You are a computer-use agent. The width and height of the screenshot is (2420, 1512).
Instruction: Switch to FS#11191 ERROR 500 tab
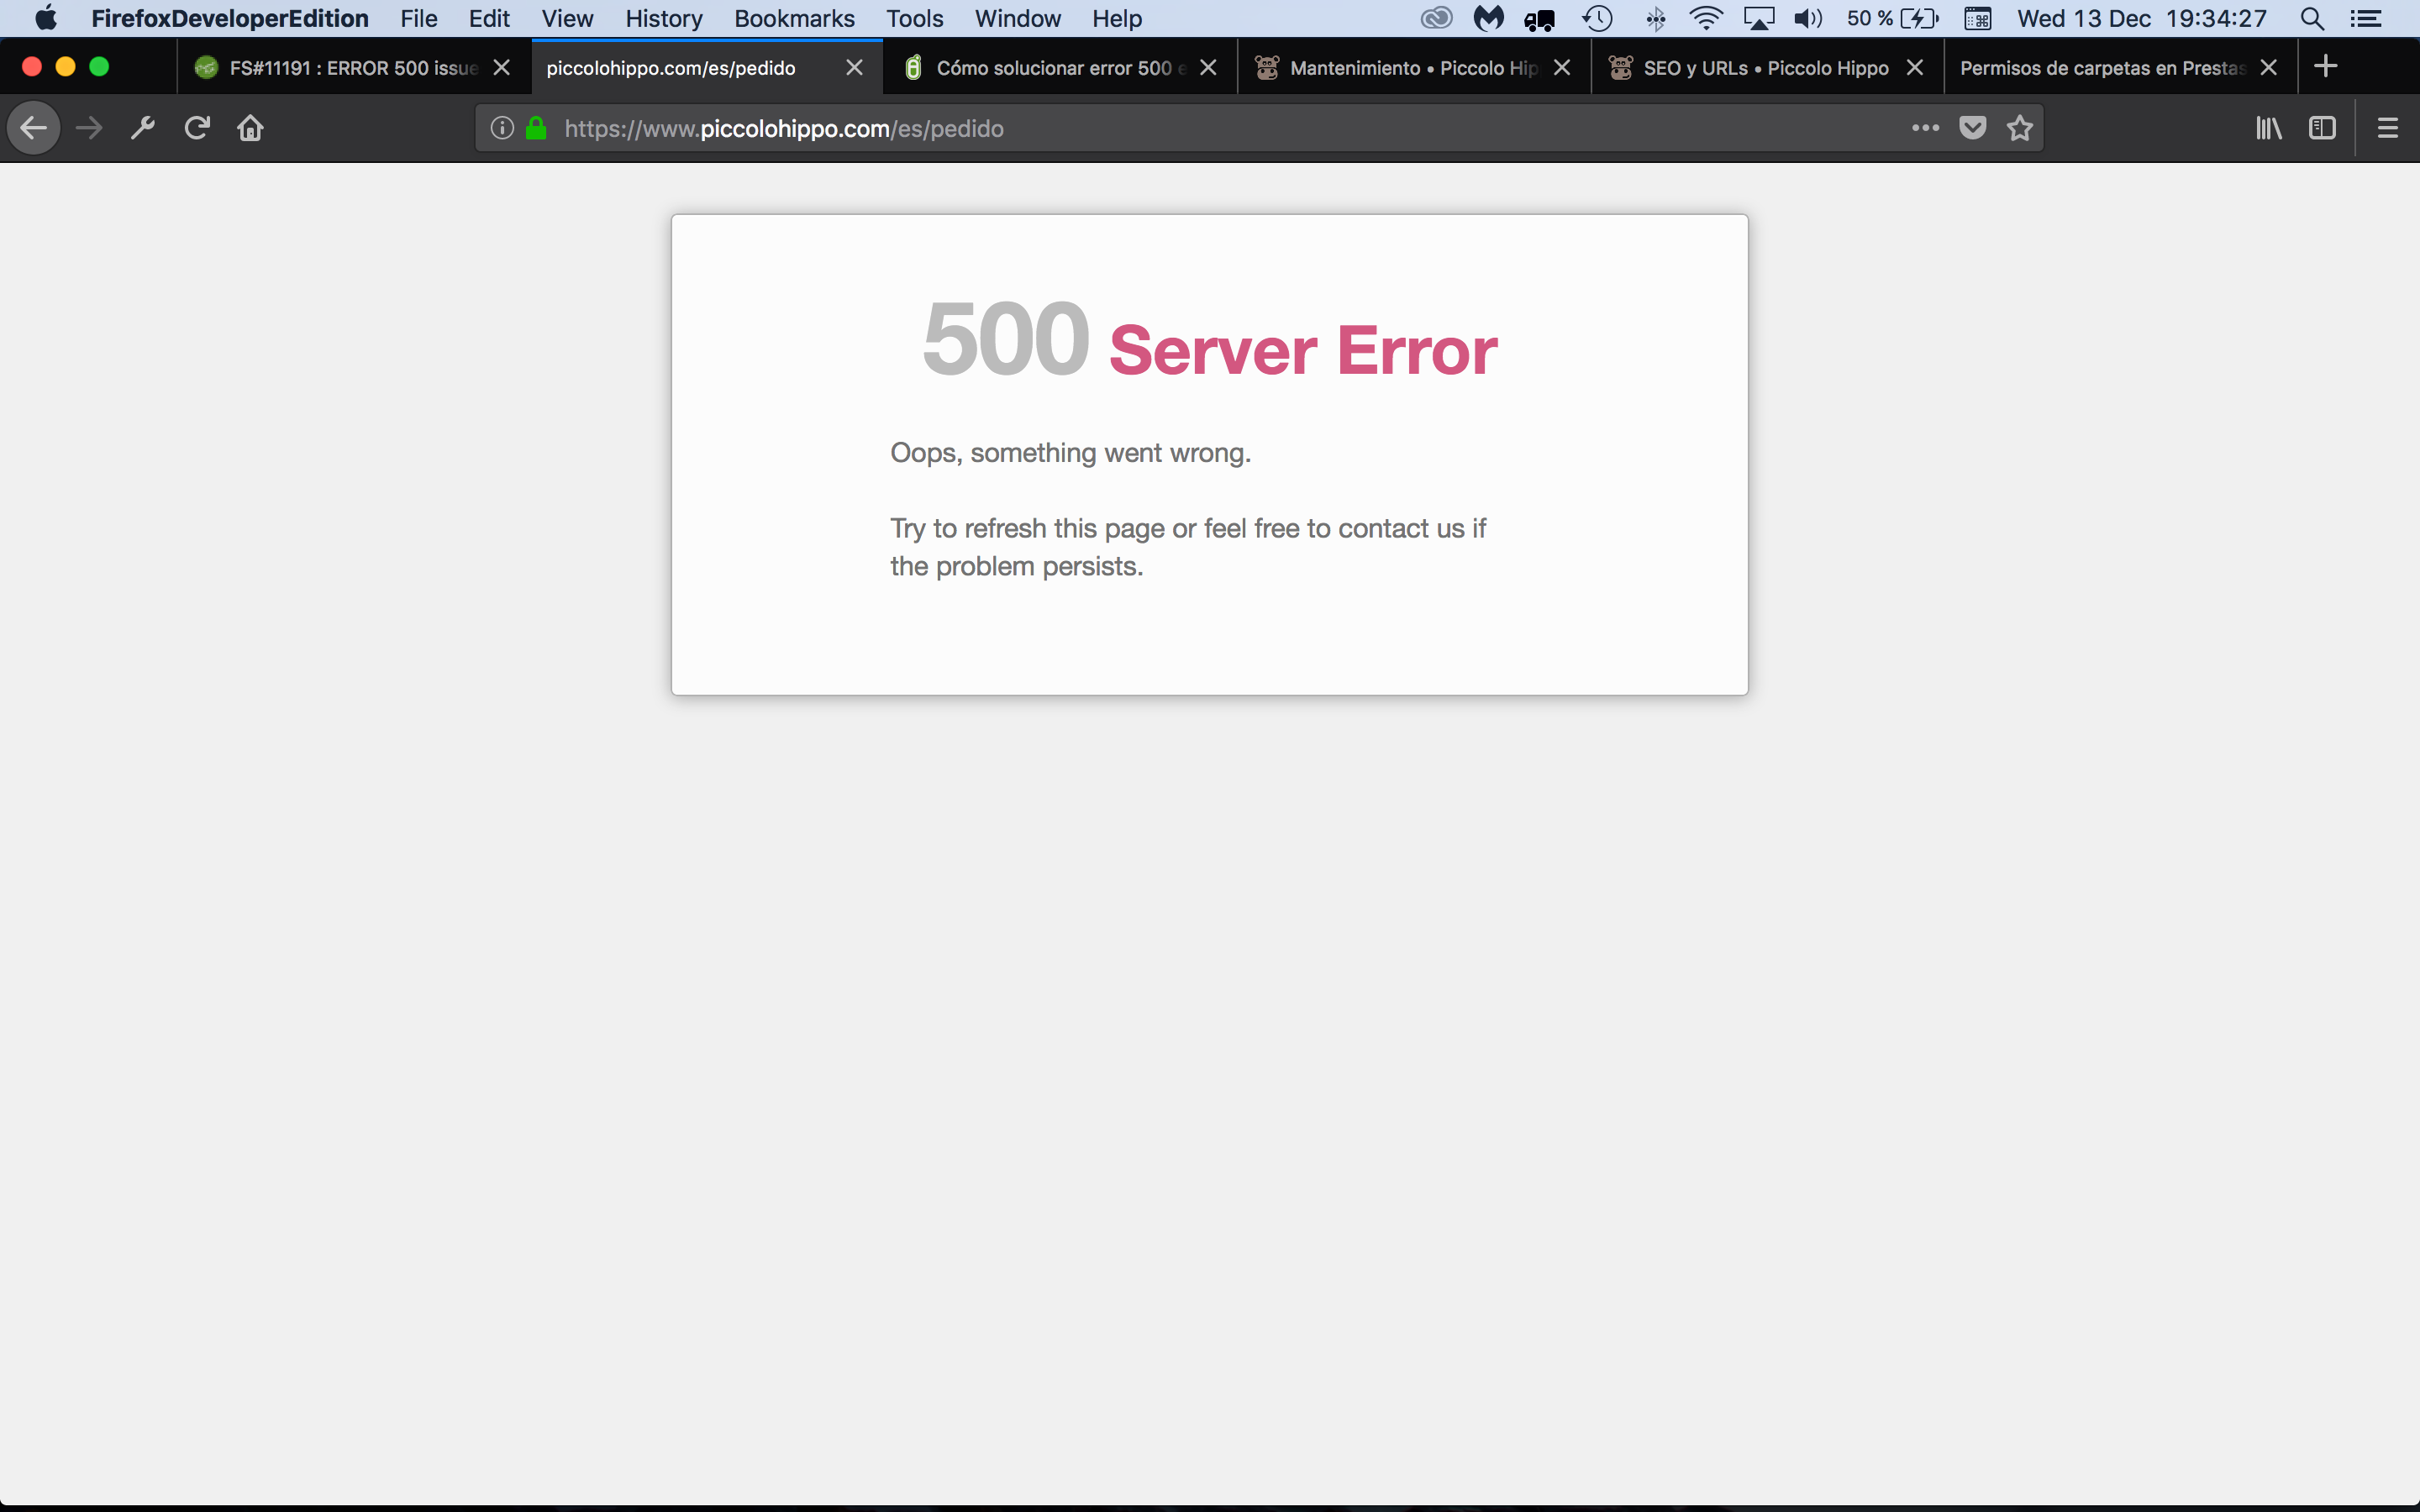[x=340, y=68]
